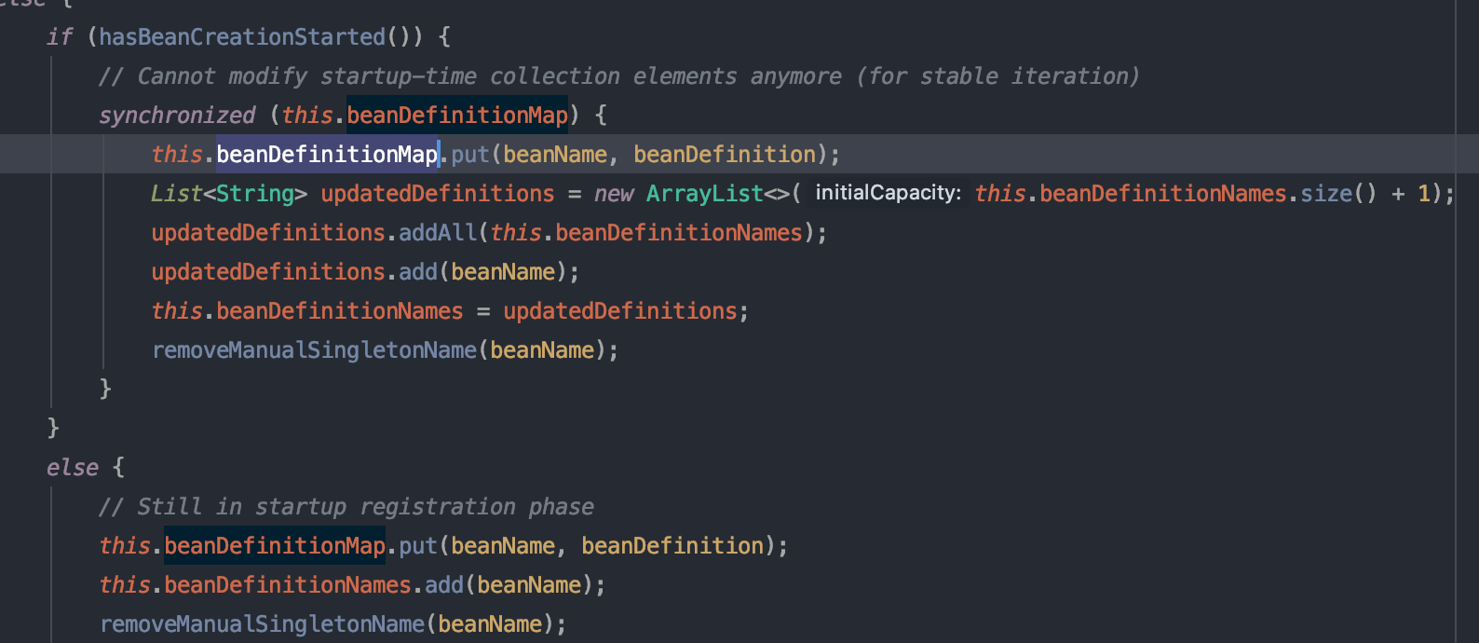Click the 'if' keyword before hasBeanCreationStarted
The height and width of the screenshot is (643, 1479).
pos(60,37)
